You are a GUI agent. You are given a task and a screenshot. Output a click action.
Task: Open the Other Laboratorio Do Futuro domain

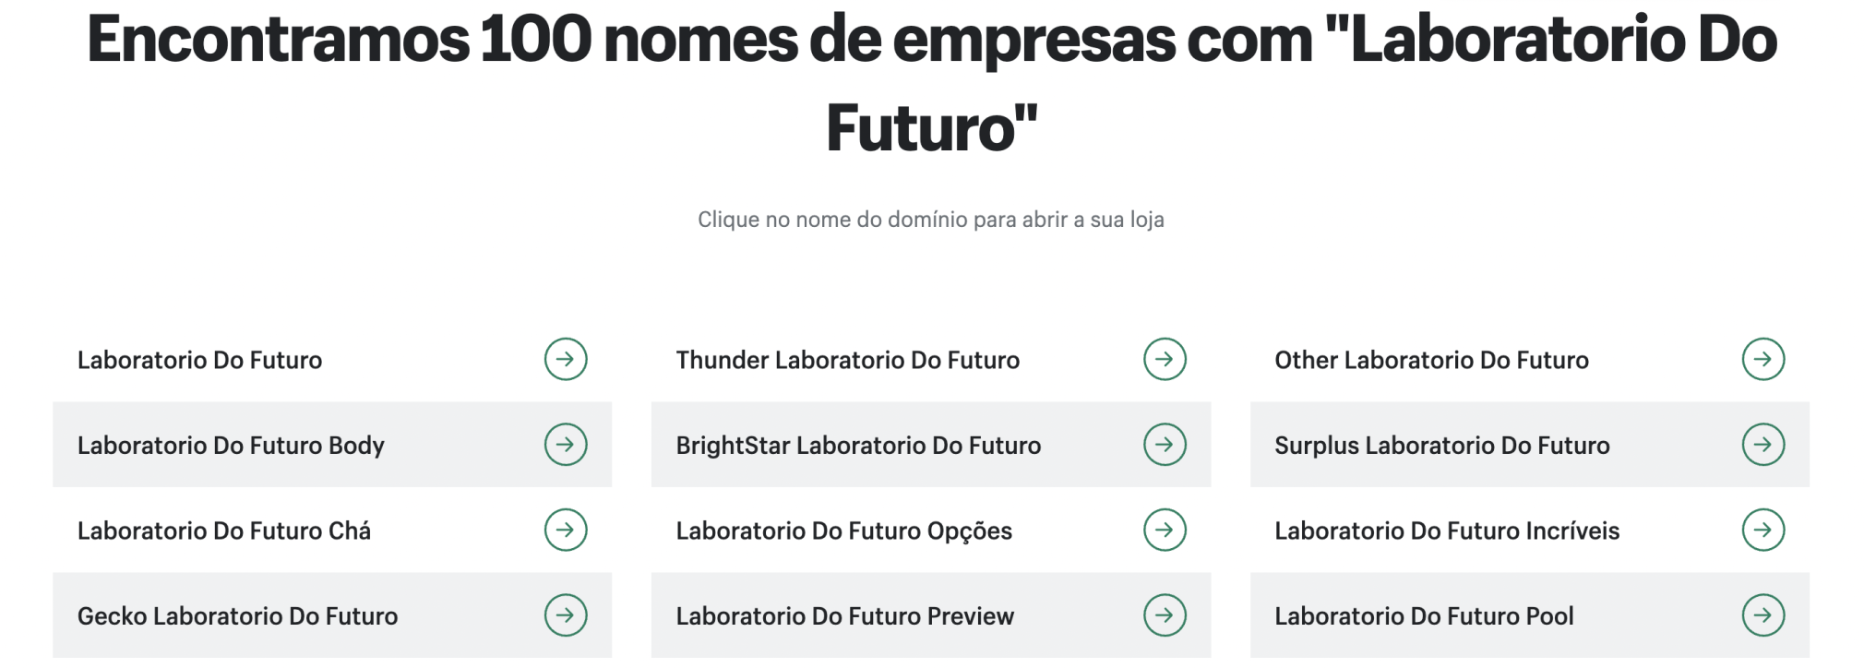(x=1431, y=360)
